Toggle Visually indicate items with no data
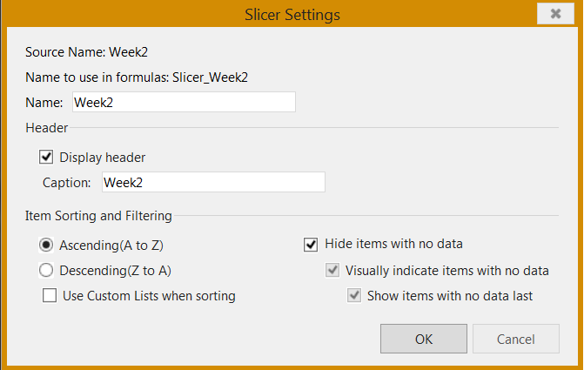Screen dimensions: 584x370 pos(332,270)
